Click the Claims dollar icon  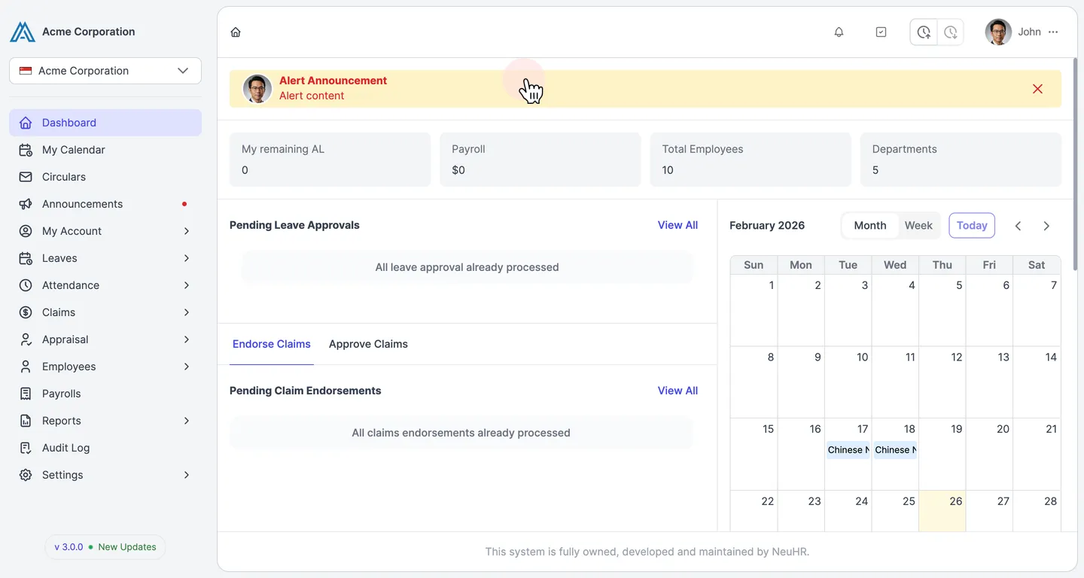26,312
